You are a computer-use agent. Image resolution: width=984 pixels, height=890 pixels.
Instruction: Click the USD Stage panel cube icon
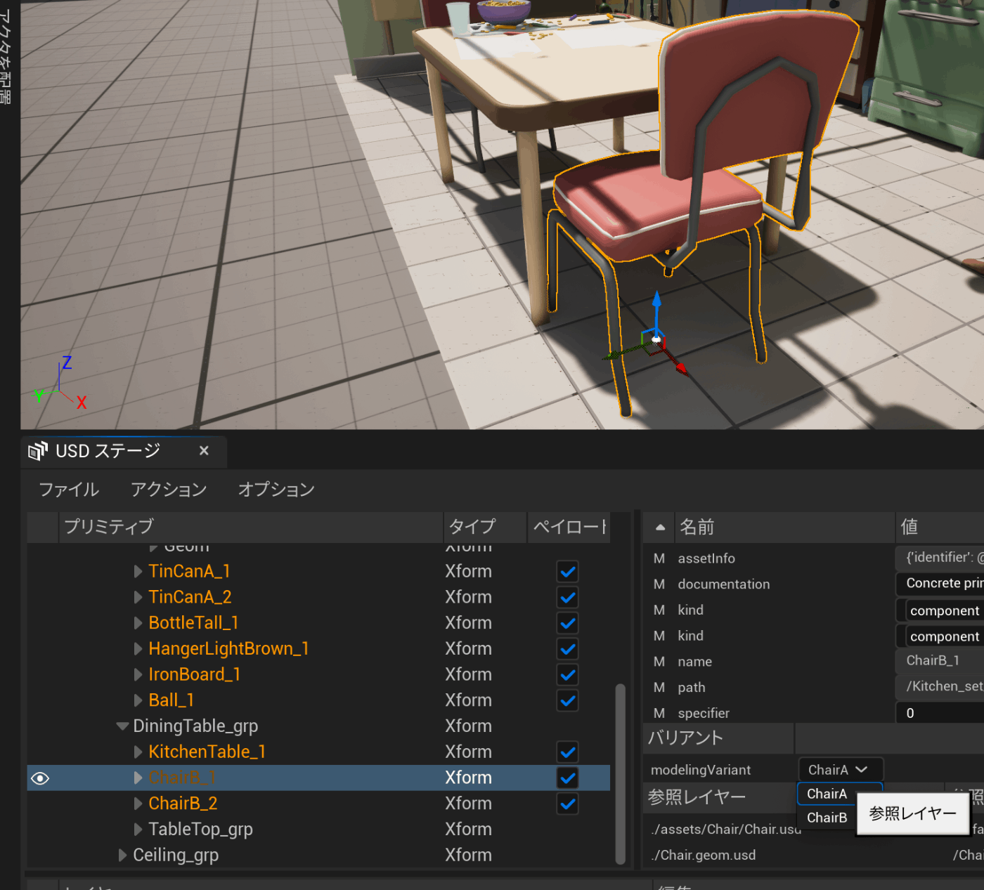click(x=38, y=451)
